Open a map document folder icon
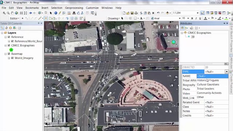The width and height of the screenshot is (233, 131). click(x=128, y=13)
